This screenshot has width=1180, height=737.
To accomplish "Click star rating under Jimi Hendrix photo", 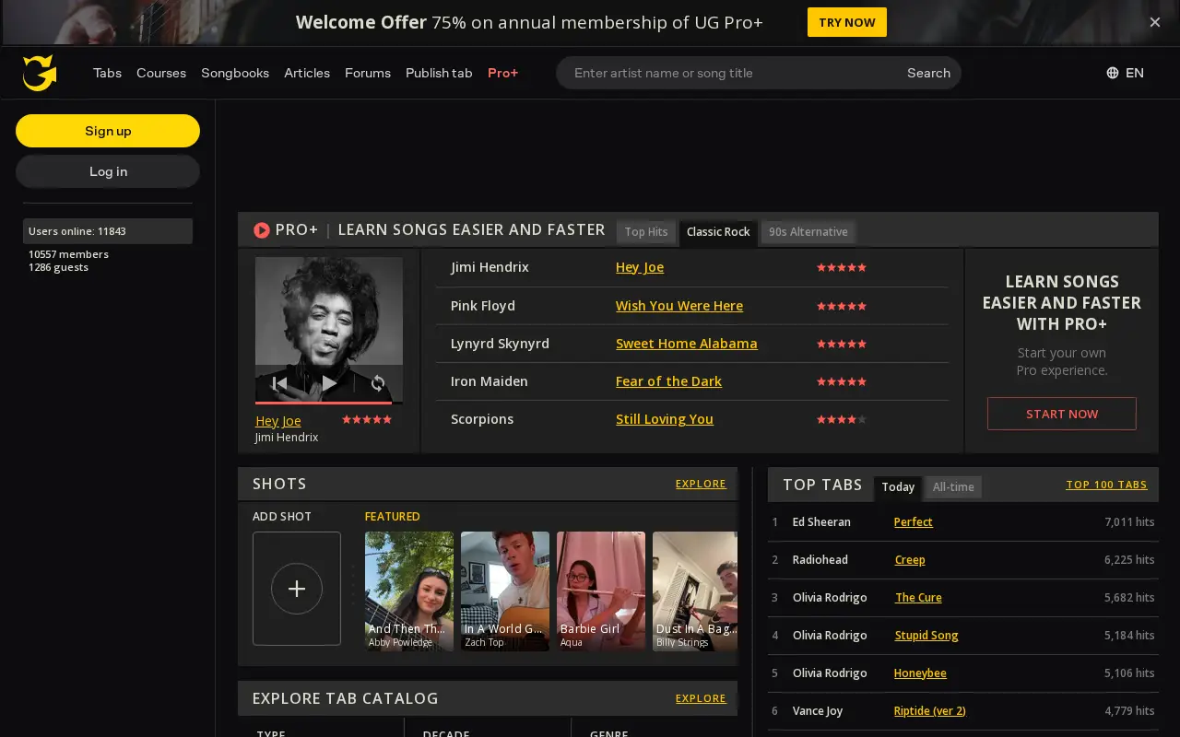I will [x=367, y=419].
